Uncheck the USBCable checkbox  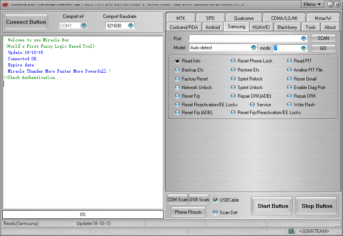pos(216,200)
